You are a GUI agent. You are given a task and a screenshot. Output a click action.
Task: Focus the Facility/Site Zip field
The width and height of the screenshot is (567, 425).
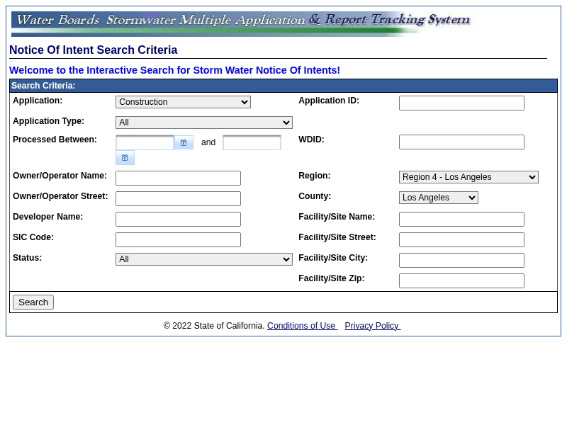pos(461,281)
